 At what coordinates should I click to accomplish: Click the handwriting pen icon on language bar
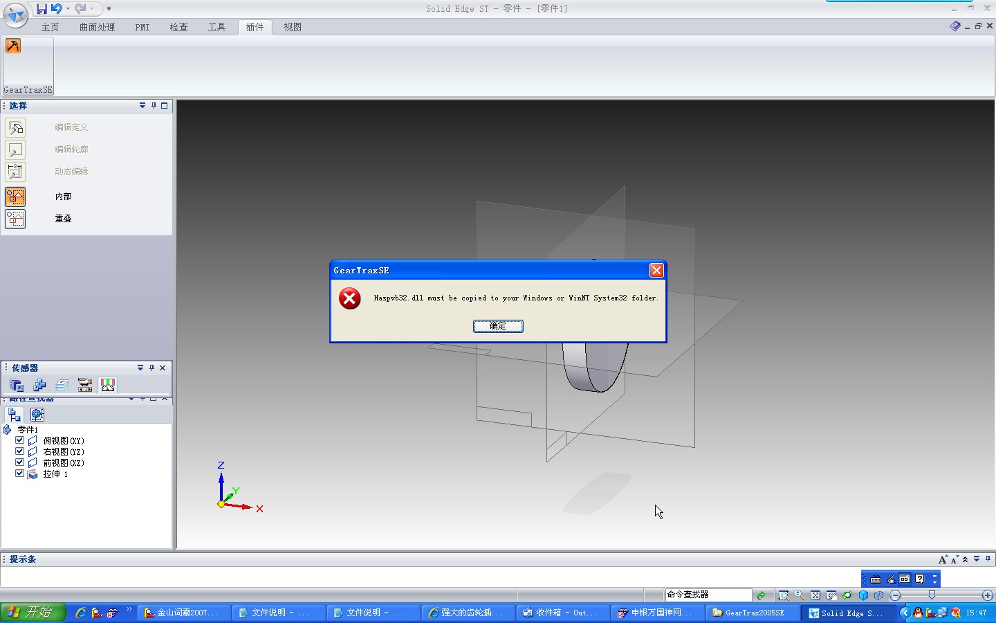click(x=890, y=579)
